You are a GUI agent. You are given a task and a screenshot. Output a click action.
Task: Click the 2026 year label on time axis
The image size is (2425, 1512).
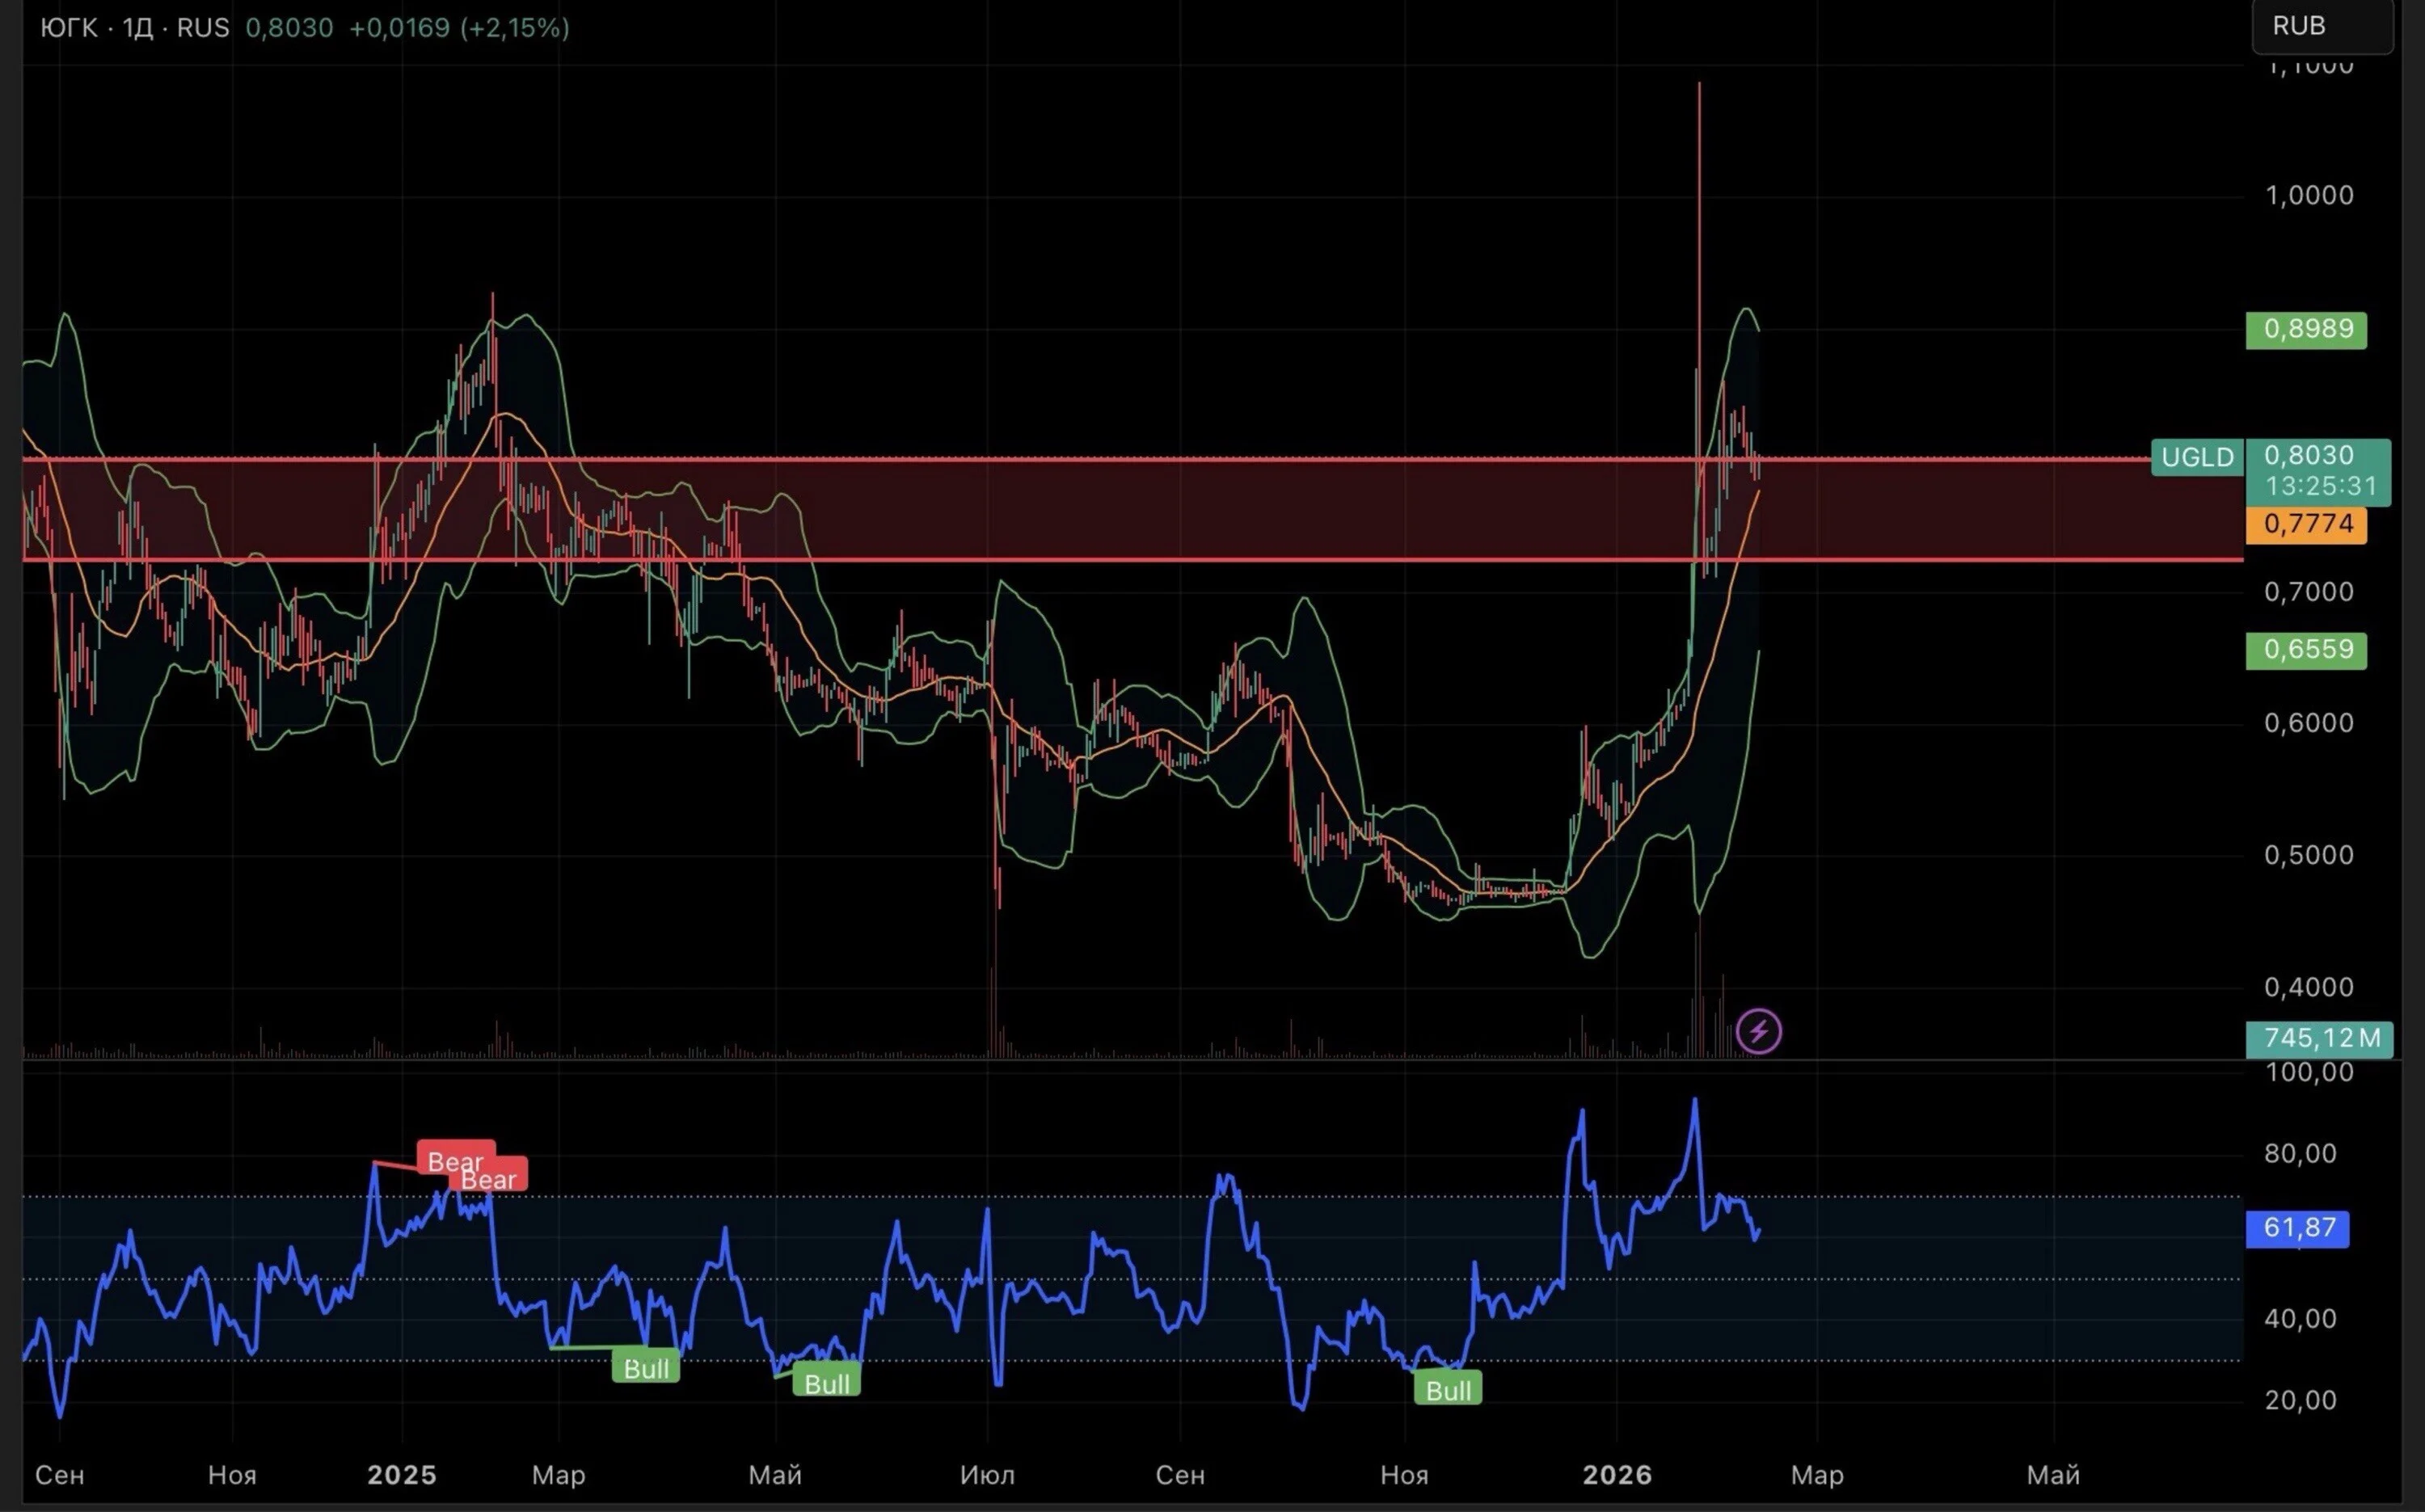(x=1617, y=1475)
